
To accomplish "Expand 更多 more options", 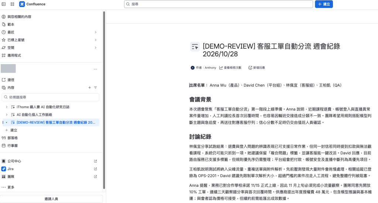I will click(11, 187).
